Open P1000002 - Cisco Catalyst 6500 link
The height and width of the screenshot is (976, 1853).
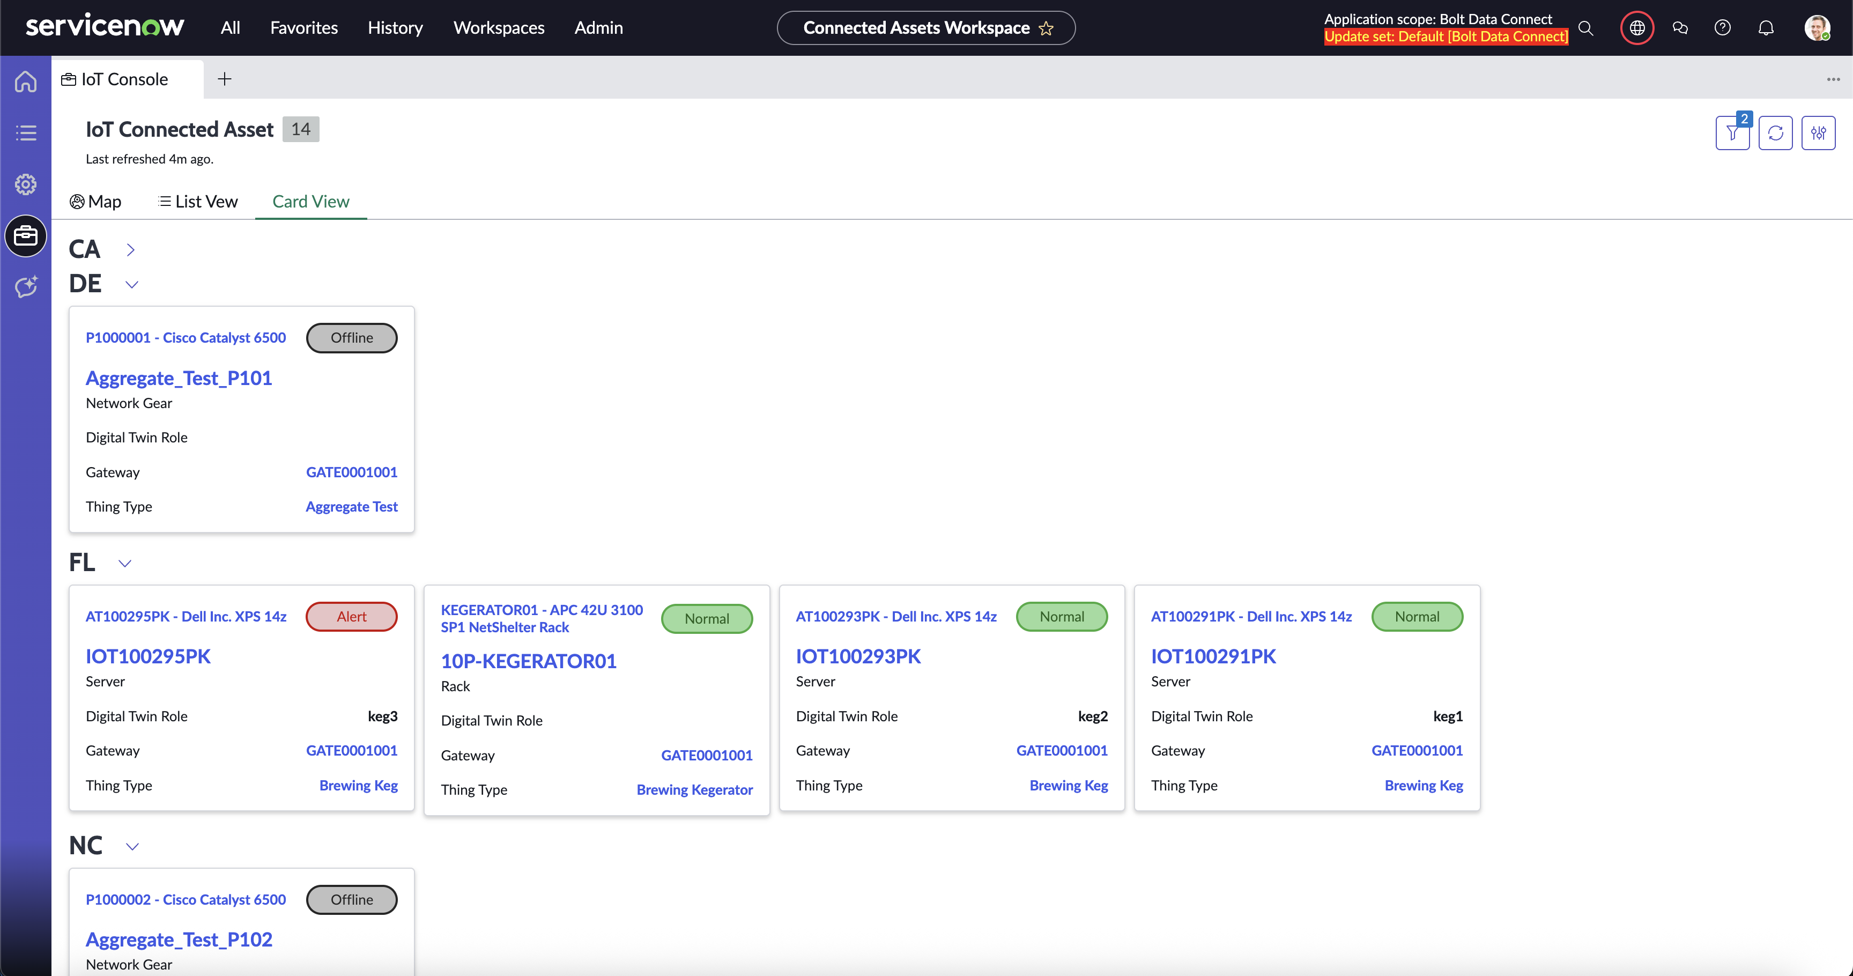coord(186,899)
